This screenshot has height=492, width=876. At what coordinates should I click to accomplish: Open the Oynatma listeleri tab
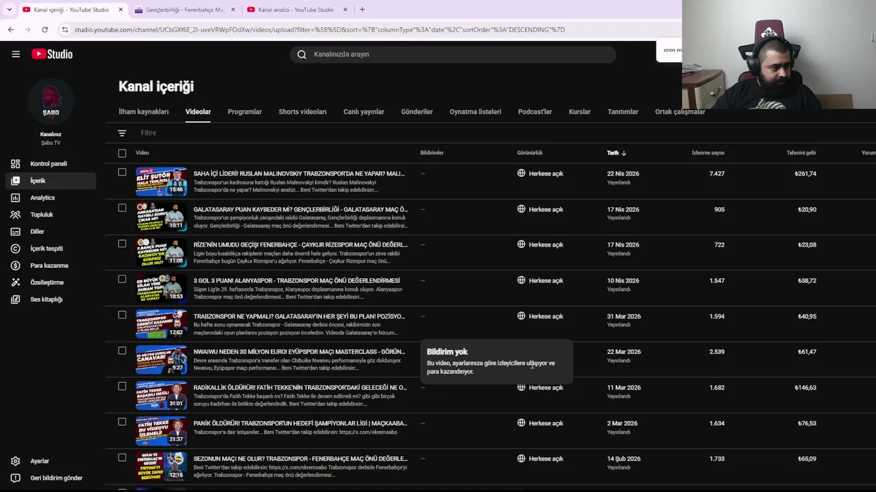click(475, 112)
